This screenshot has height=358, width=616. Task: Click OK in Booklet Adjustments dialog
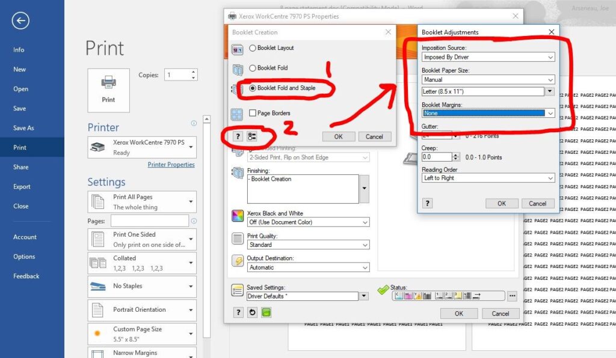[x=502, y=204]
